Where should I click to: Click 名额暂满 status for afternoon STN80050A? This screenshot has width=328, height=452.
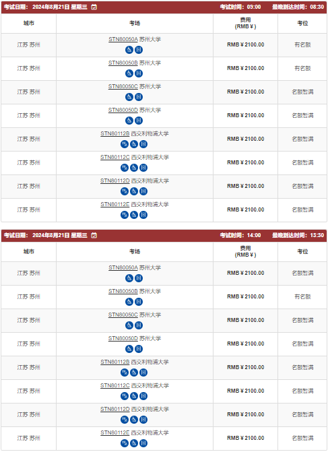[302, 273]
